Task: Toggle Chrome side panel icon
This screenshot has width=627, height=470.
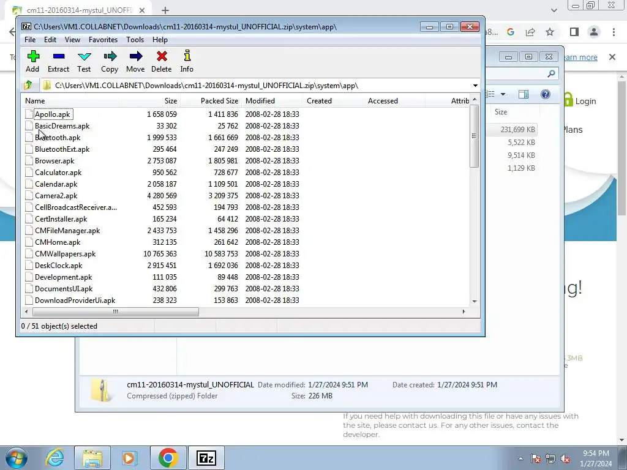Action: coord(574,32)
